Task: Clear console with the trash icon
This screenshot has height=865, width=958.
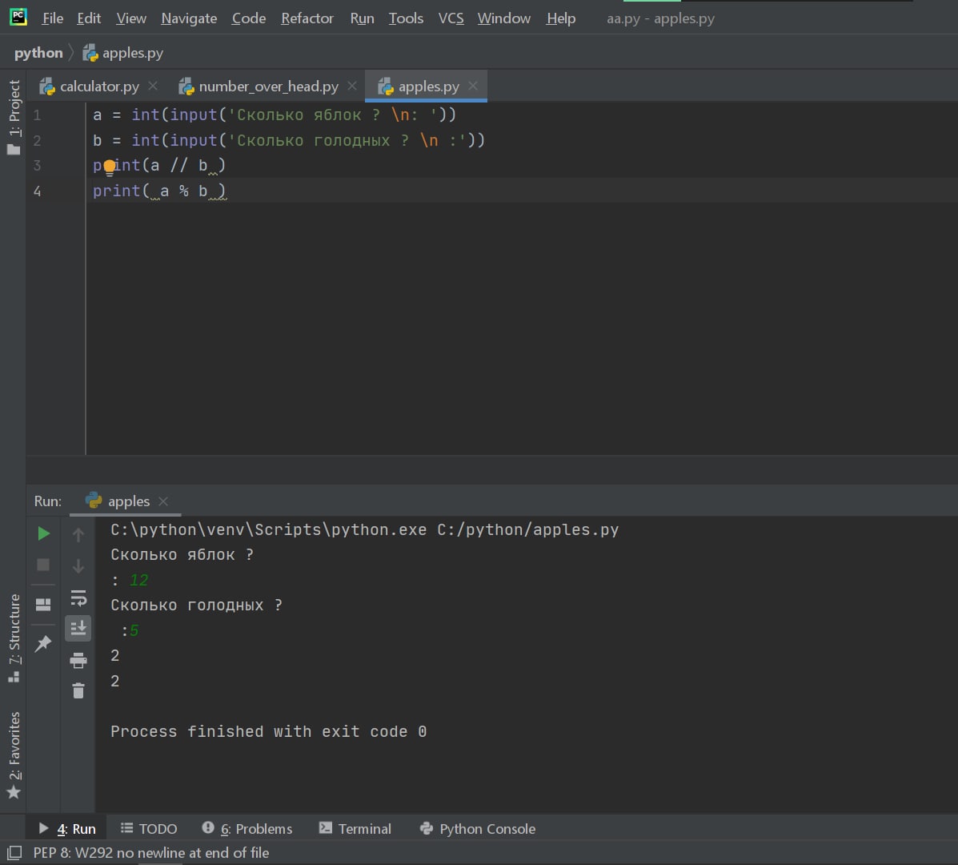Action: (x=78, y=690)
